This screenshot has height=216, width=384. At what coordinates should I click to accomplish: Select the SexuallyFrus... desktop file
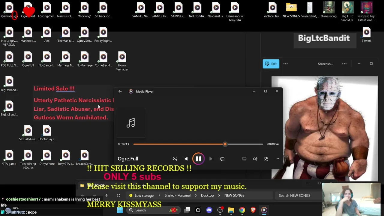28,133
